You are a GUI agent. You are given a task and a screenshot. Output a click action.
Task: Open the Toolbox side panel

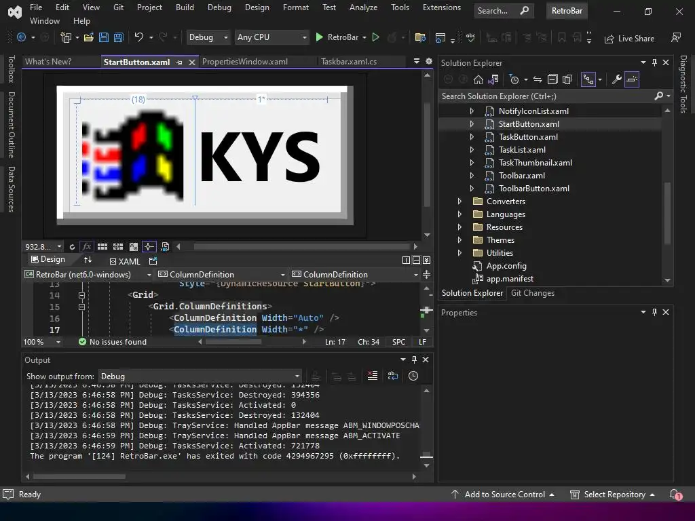12,69
